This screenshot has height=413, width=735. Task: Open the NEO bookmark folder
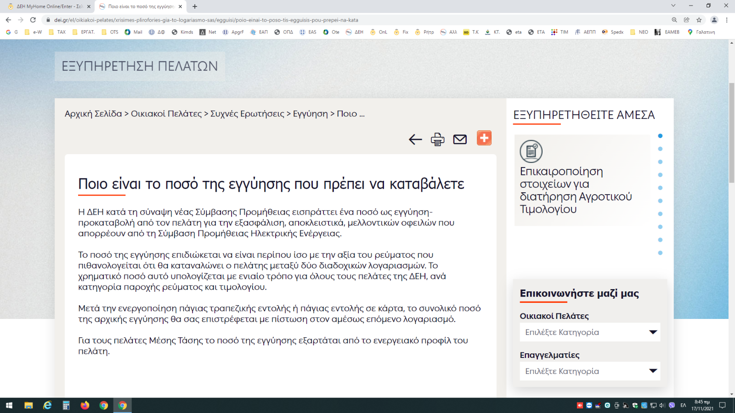click(639, 32)
